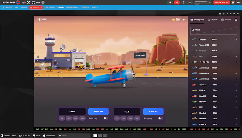This screenshot has height=138, width=242.
Task: Enable Auto play for the second bet
Action: coord(161,118)
